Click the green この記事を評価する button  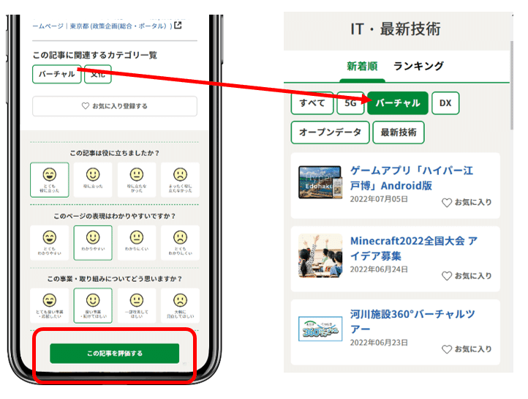(x=115, y=353)
